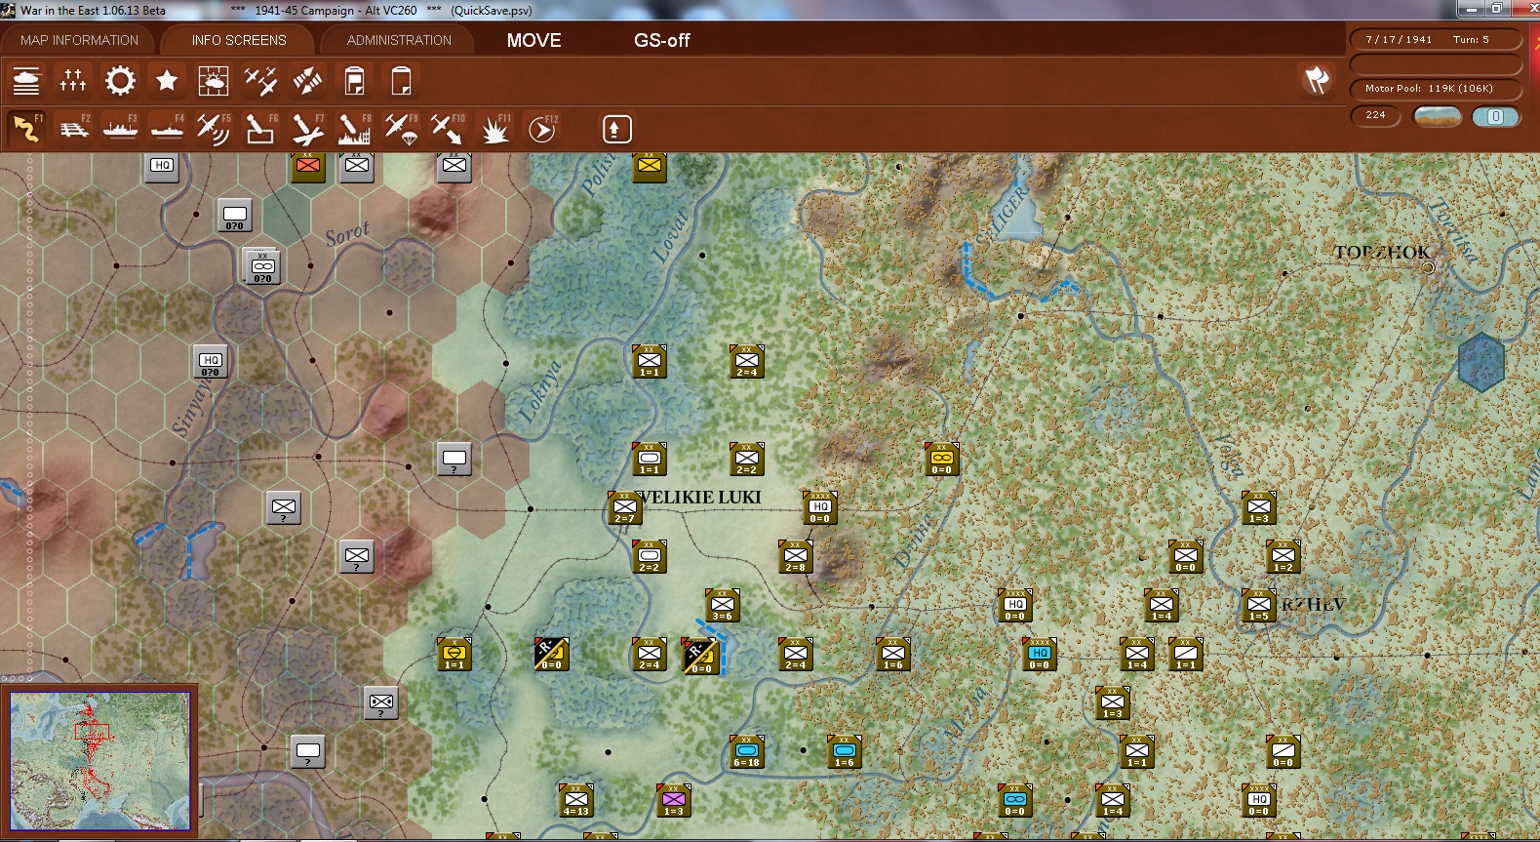This screenshot has width=1540, height=842.
Task: Start Air Recon mode (F5)
Action: [214, 129]
